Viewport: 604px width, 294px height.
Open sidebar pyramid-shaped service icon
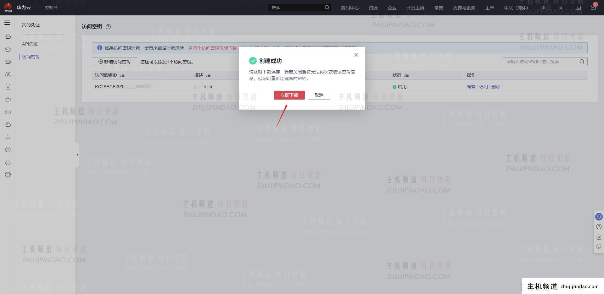[x=8, y=137]
